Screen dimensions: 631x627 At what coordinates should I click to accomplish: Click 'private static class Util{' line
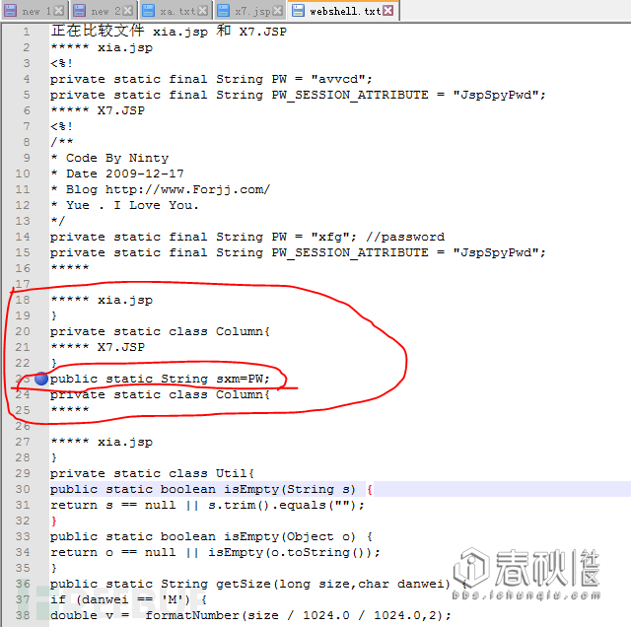[152, 473]
